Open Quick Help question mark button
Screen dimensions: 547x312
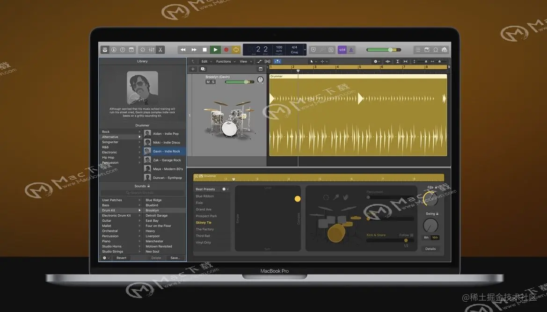[123, 50]
